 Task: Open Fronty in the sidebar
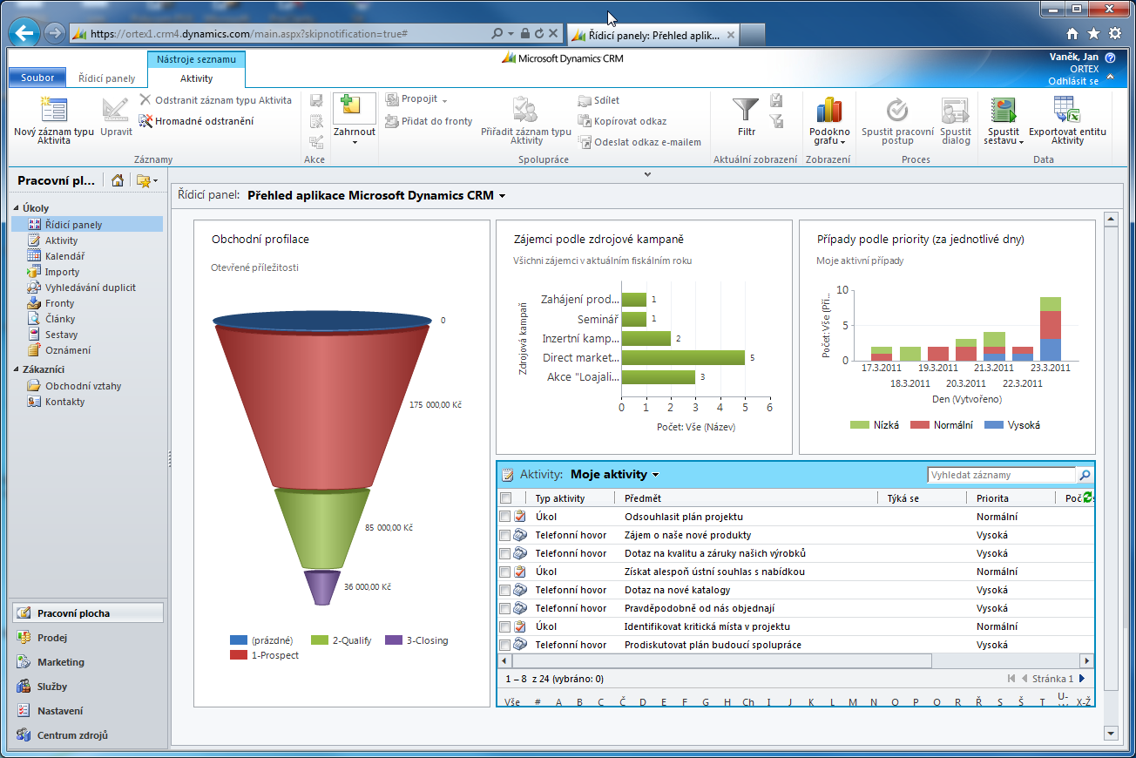click(x=59, y=303)
